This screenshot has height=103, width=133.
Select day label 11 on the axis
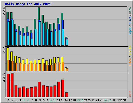coord(47,100)
